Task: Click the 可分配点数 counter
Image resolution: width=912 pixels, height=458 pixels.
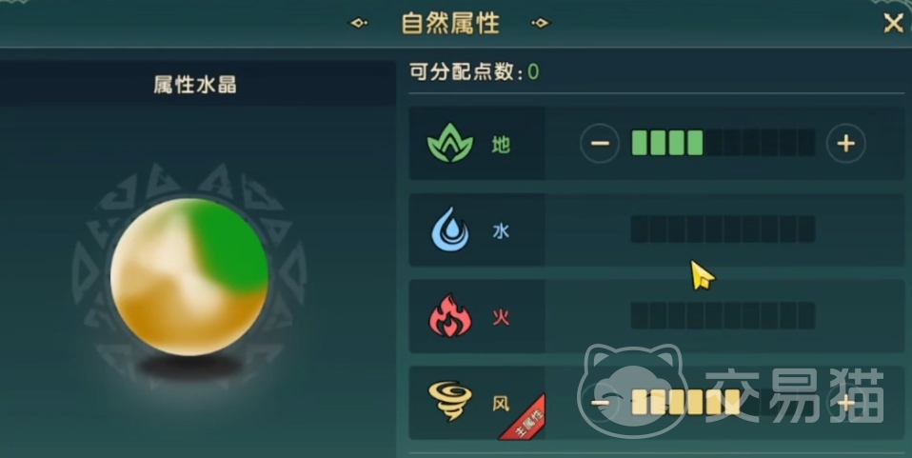Action: pyautogui.click(x=474, y=72)
